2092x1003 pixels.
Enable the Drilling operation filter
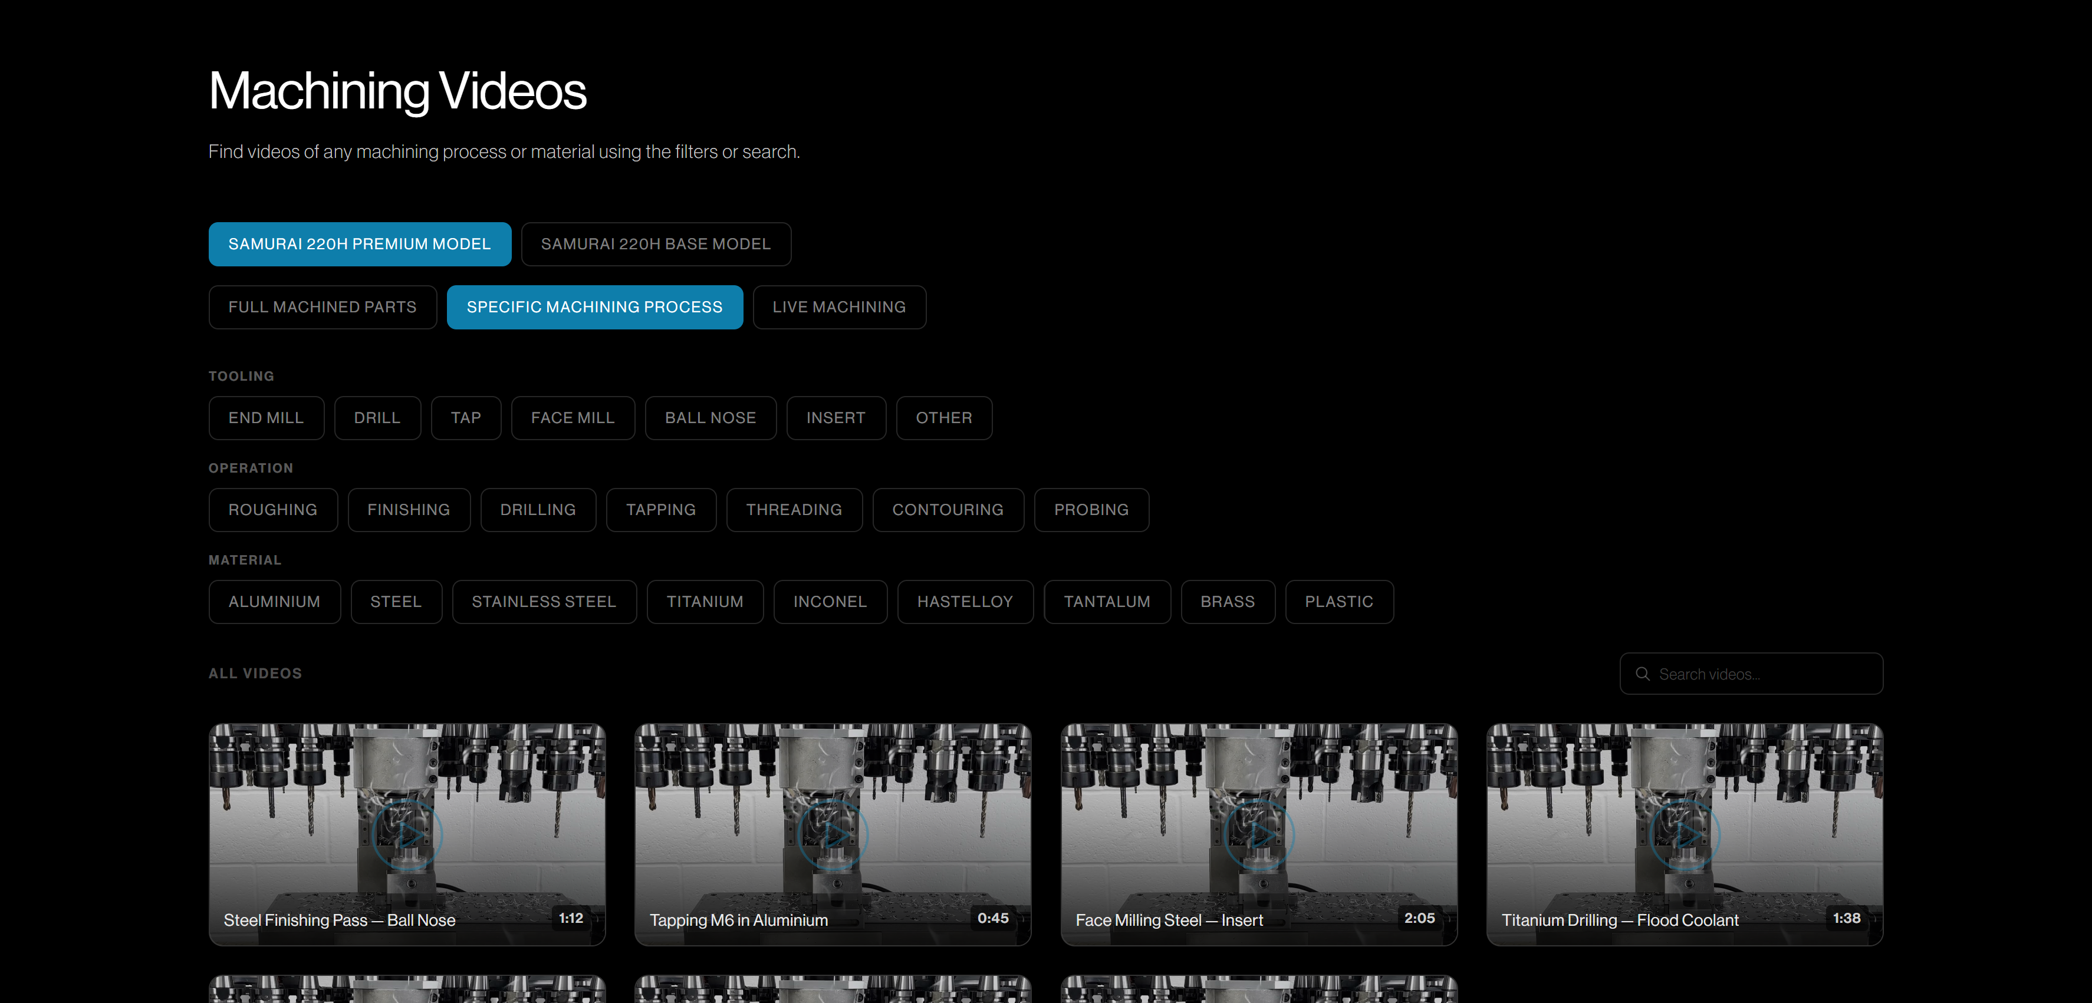[x=538, y=510]
